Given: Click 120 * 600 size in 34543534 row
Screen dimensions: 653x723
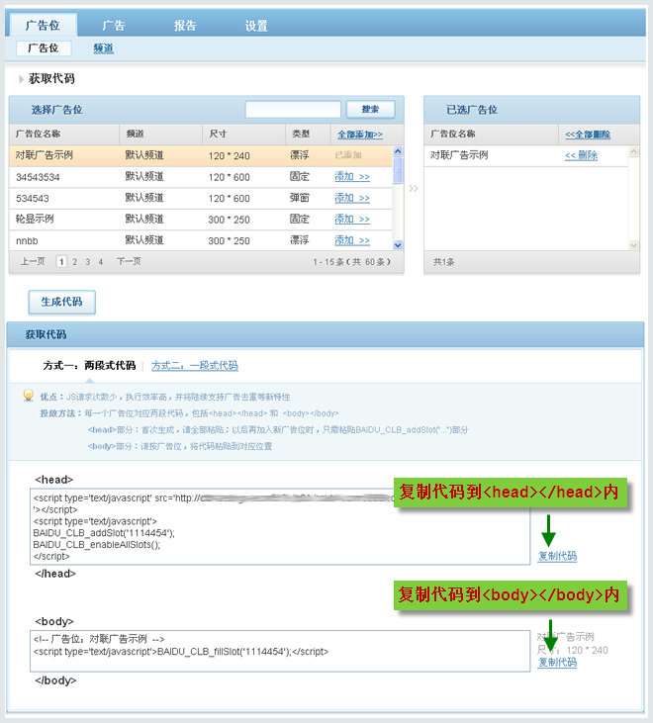Looking at the screenshot, I should coord(229,177).
